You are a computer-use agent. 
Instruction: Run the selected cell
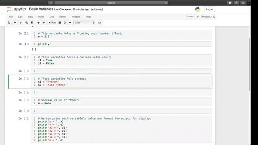52,23
